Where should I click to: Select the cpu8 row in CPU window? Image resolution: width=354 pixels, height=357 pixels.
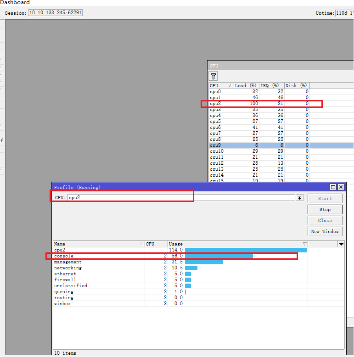(281, 139)
